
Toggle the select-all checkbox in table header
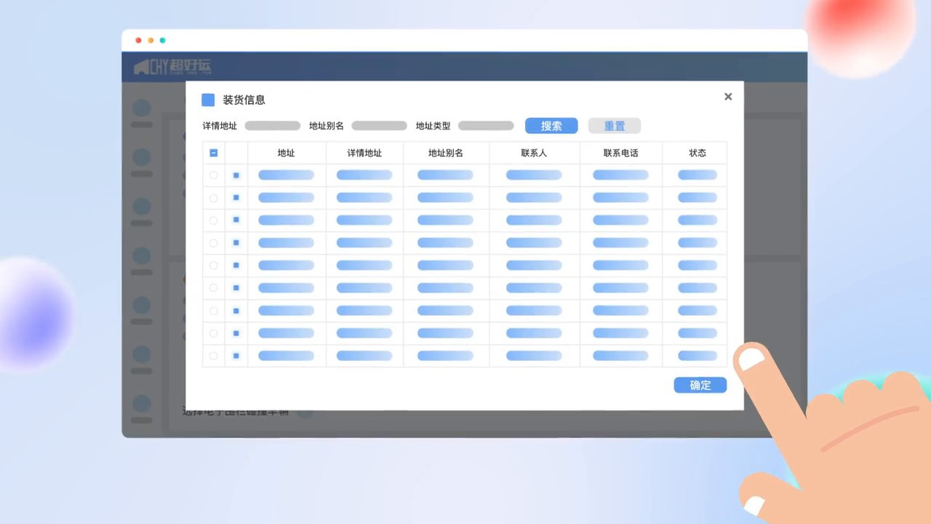213,153
